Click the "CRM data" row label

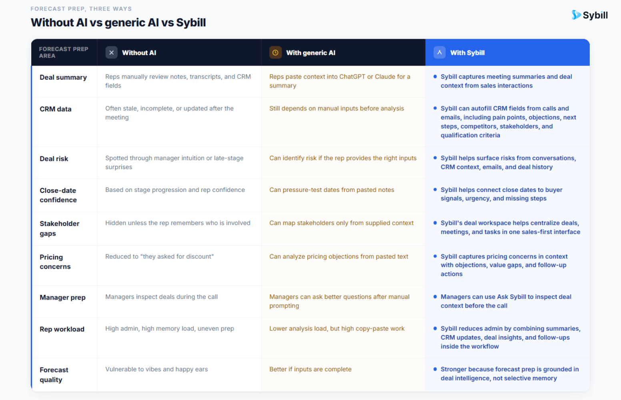coord(56,109)
